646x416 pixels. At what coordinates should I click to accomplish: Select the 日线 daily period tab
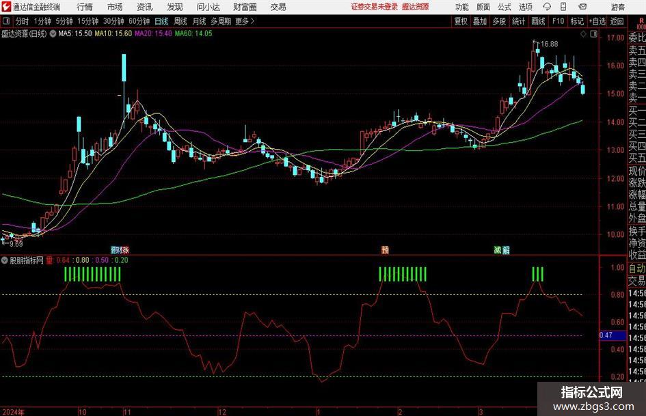click(x=161, y=21)
